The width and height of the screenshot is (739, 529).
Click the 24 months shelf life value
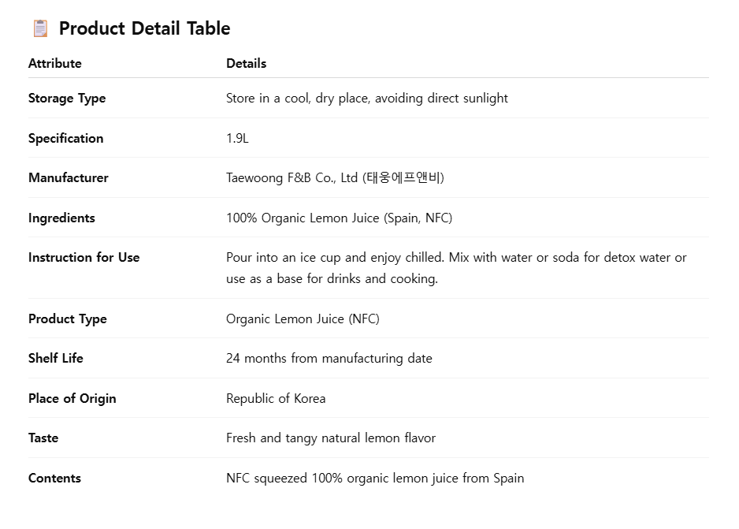(329, 358)
